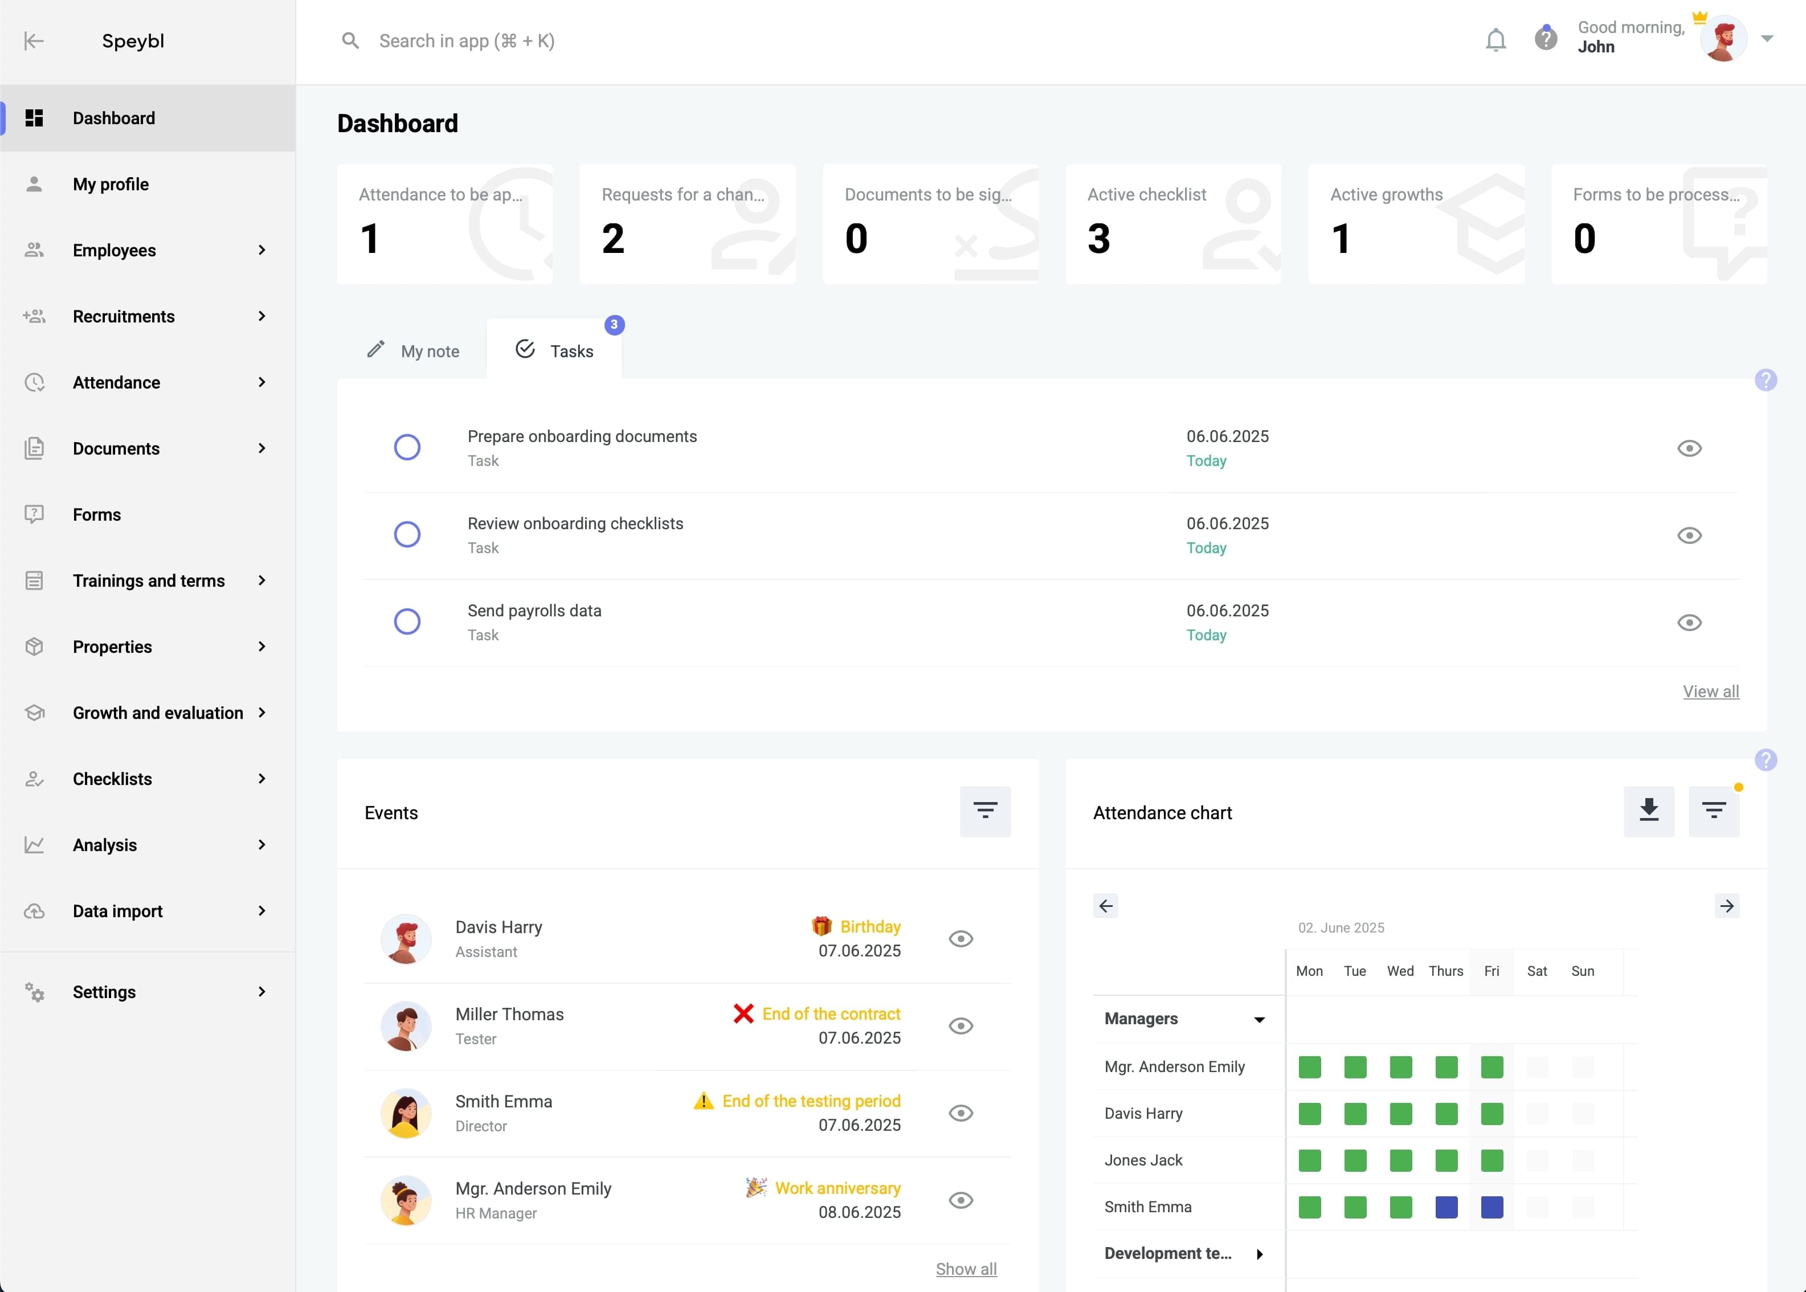
Task: Open the notifications bell
Action: pos(1495,40)
